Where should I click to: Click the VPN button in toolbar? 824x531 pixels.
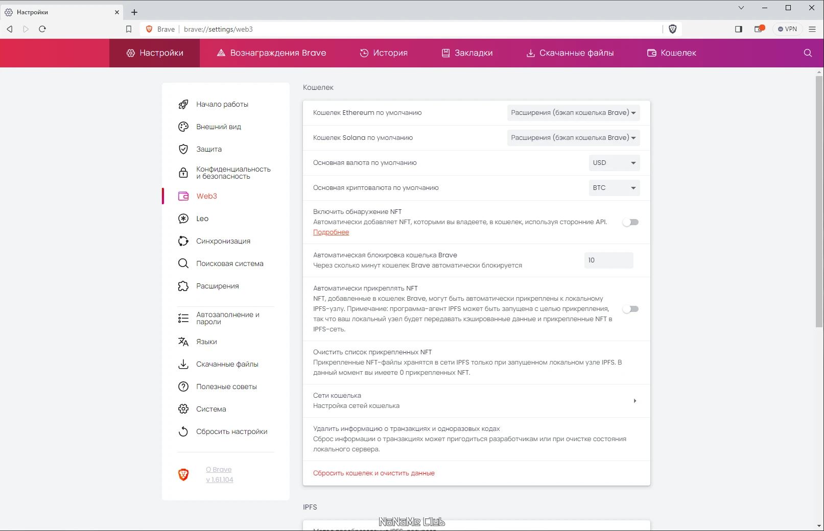pyautogui.click(x=787, y=29)
